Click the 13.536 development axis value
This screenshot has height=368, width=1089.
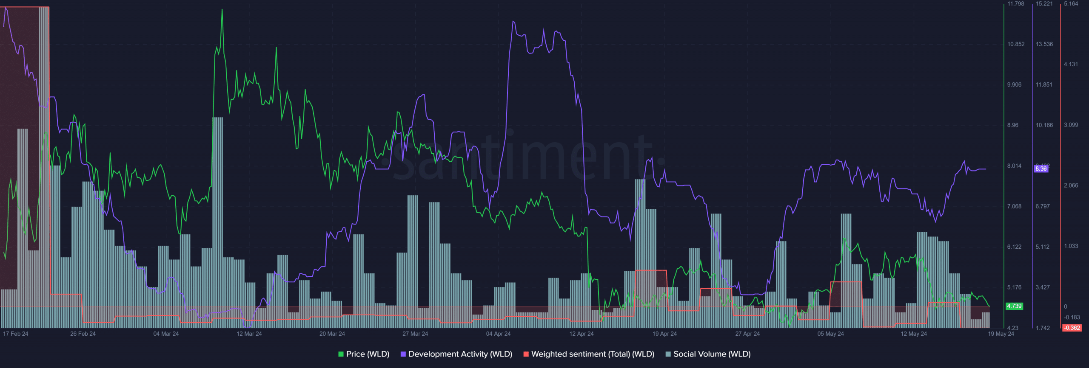[1044, 44]
